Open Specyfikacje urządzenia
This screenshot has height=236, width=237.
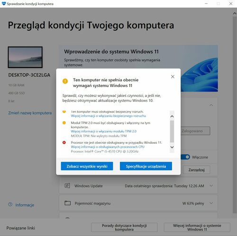pyautogui.click(x=146, y=166)
